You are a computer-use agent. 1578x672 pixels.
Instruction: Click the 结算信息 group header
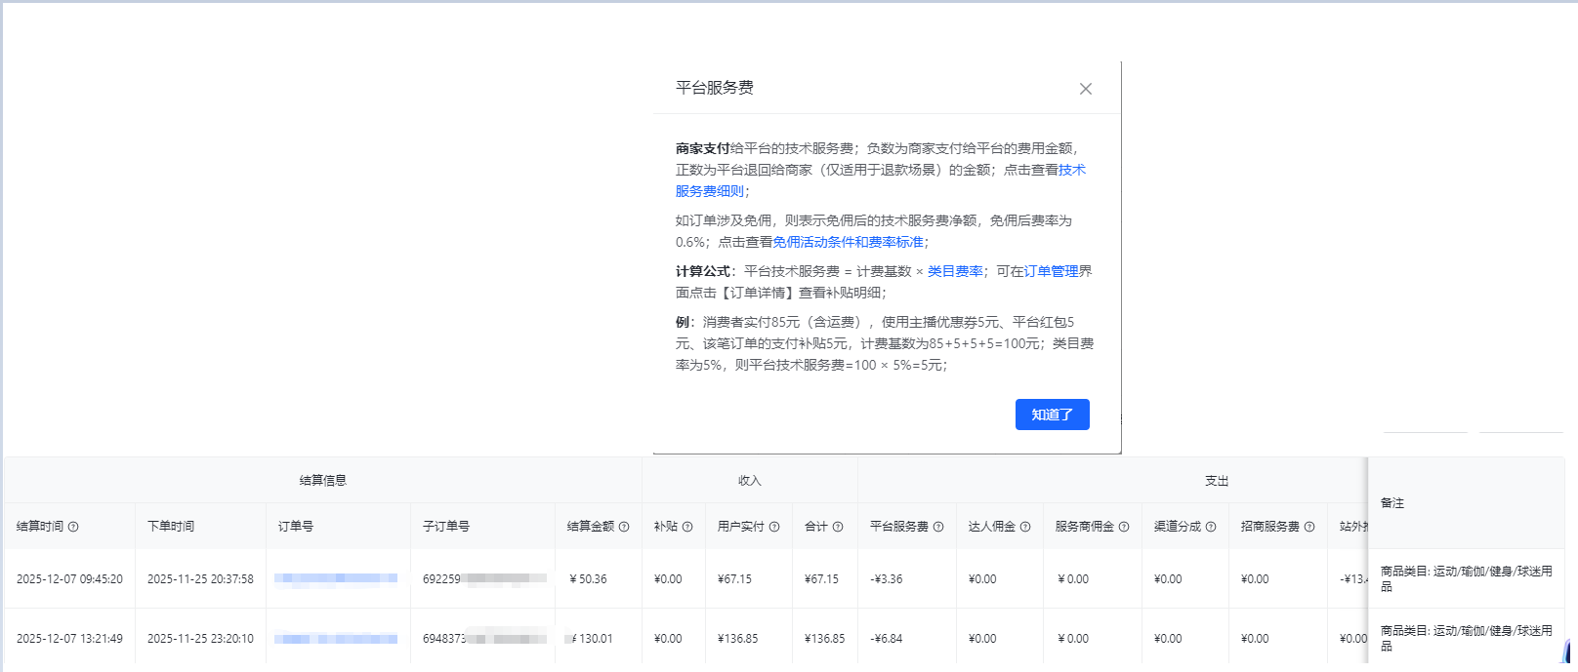coord(323,481)
